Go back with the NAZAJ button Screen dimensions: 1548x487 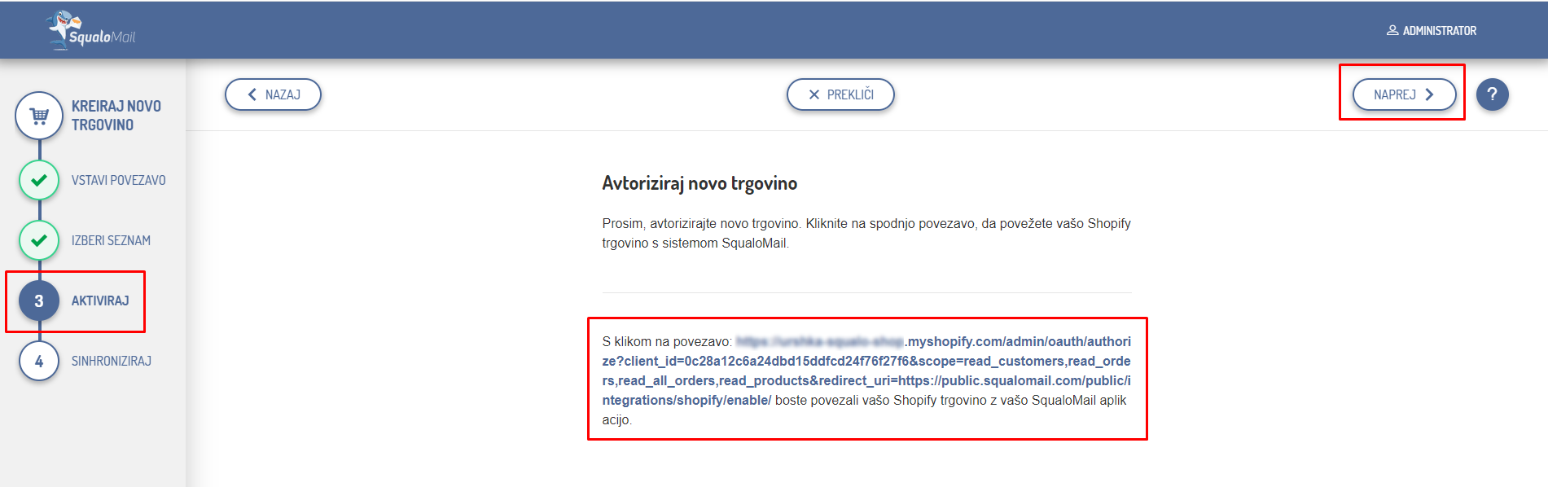coord(273,94)
